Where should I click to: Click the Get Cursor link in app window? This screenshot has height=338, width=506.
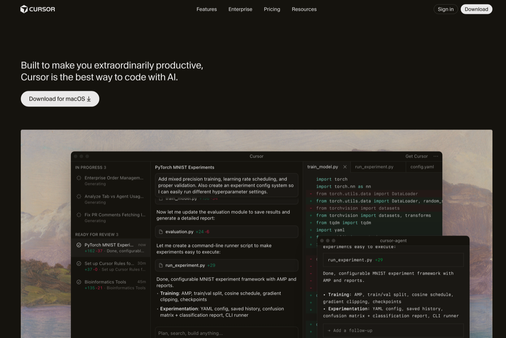416,156
